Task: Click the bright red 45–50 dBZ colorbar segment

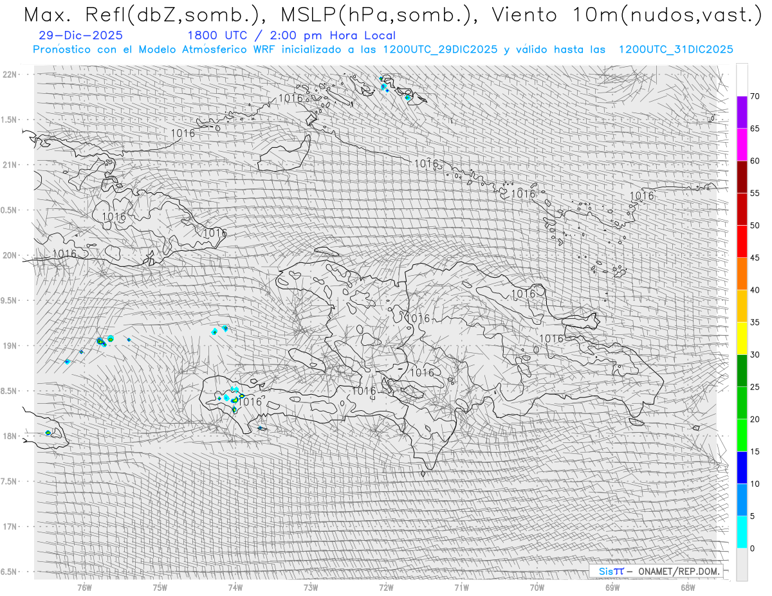Action: click(742, 242)
